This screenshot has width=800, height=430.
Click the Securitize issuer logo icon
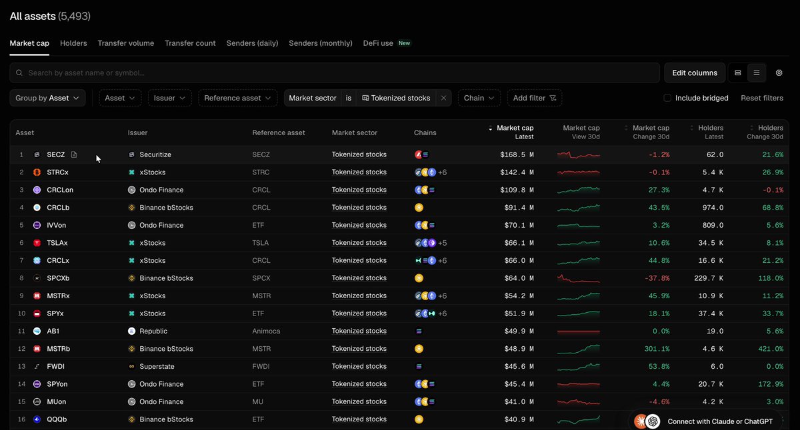tap(132, 154)
